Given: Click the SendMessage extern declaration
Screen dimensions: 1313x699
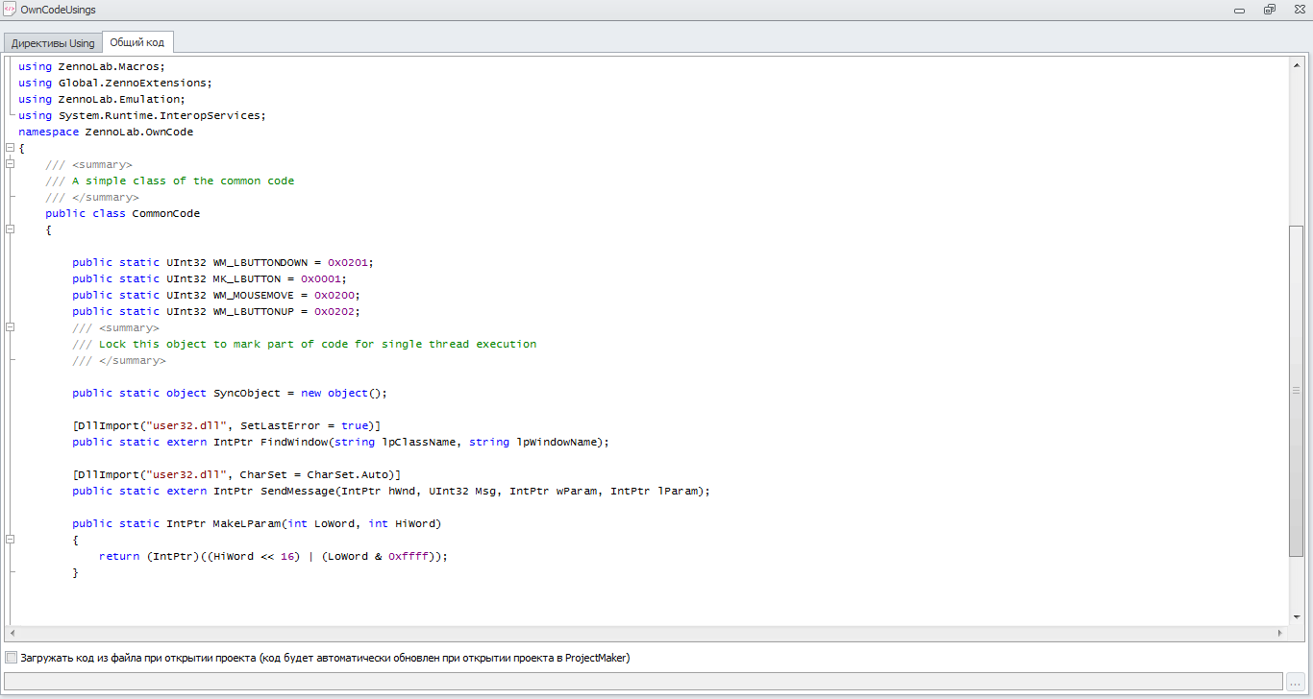Looking at the screenshot, I should pos(391,491).
